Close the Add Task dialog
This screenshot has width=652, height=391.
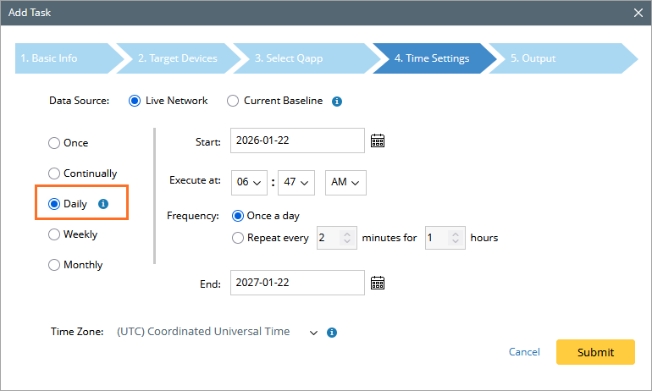coord(638,12)
